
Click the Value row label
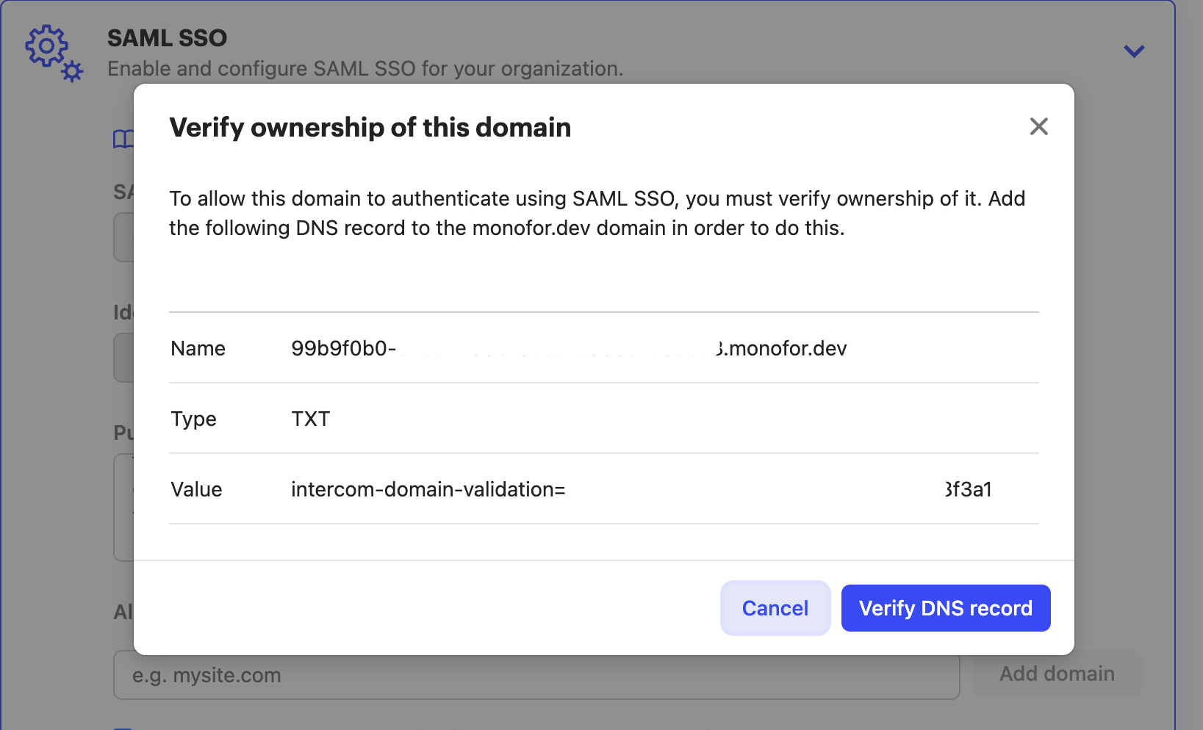tap(196, 489)
